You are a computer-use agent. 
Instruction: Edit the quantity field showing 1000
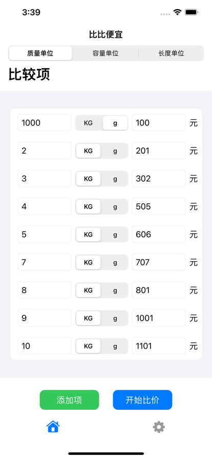pyautogui.click(x=45, y=122)
